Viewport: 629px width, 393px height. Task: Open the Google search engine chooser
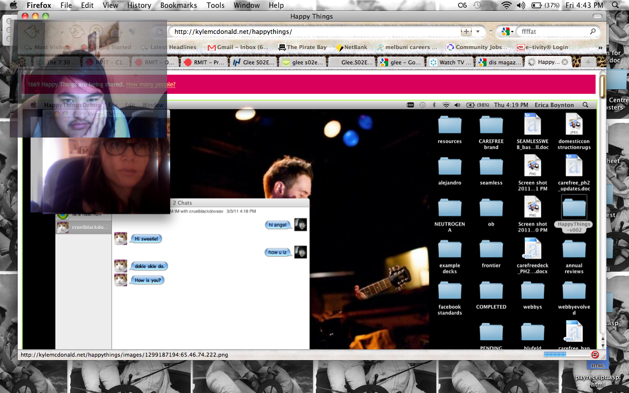click(x=507, y=31)
